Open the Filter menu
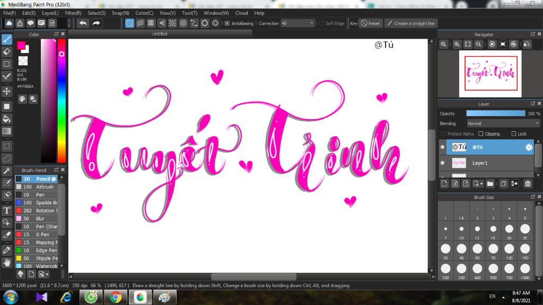Screen dimensions: 543x305 click(73, 13)
